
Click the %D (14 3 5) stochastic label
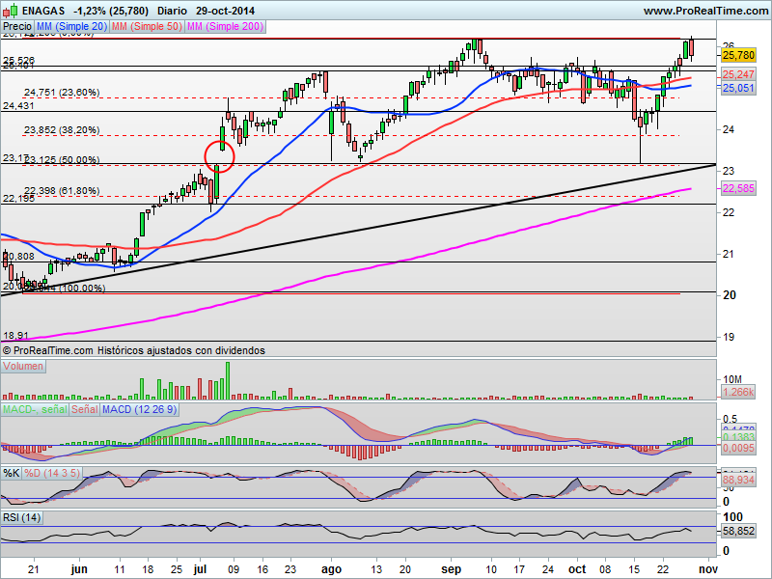(x=52, y=474)
